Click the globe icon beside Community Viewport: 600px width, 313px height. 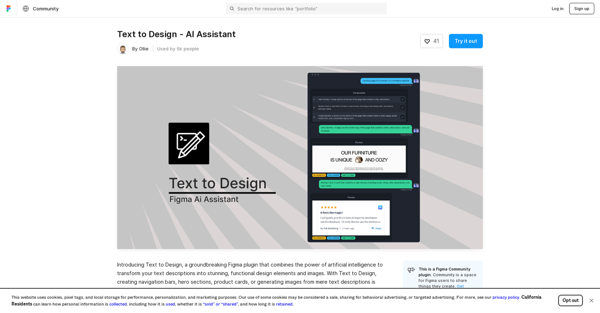[26, 8]
